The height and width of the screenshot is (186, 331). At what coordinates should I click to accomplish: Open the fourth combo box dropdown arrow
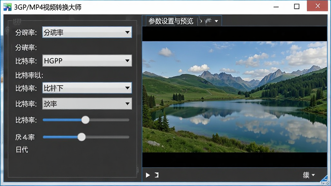coord(127,104)
